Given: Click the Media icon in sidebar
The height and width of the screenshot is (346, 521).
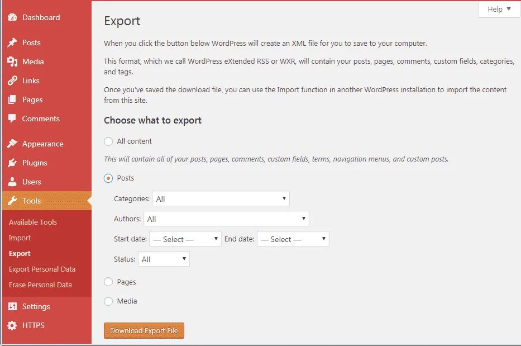Looking at the screenshot, I should [12, 61].
